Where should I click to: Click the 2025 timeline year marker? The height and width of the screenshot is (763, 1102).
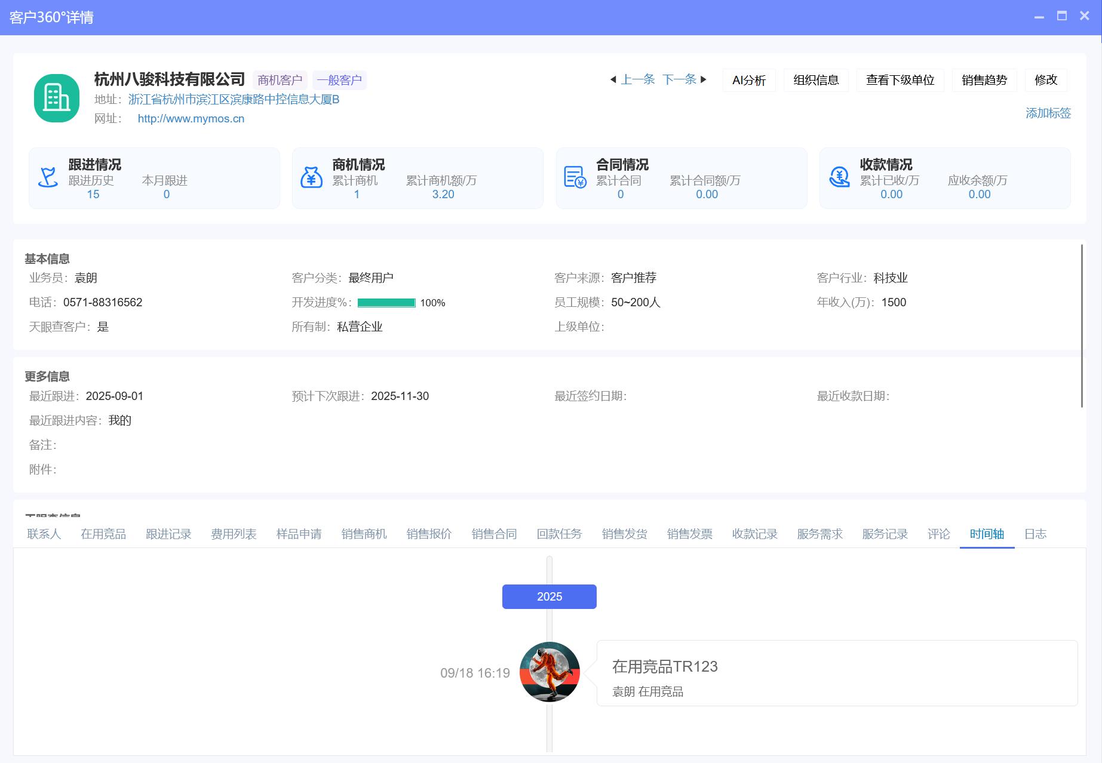point(549,596)
